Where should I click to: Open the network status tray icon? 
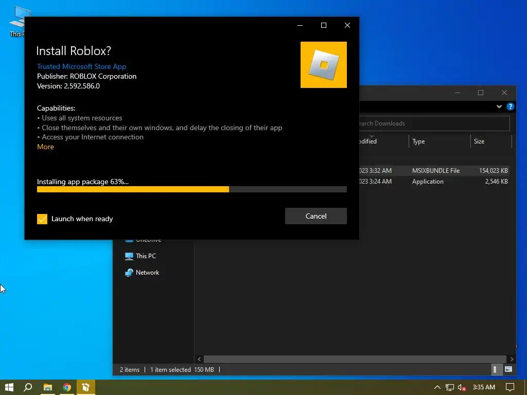coord(450,387)
